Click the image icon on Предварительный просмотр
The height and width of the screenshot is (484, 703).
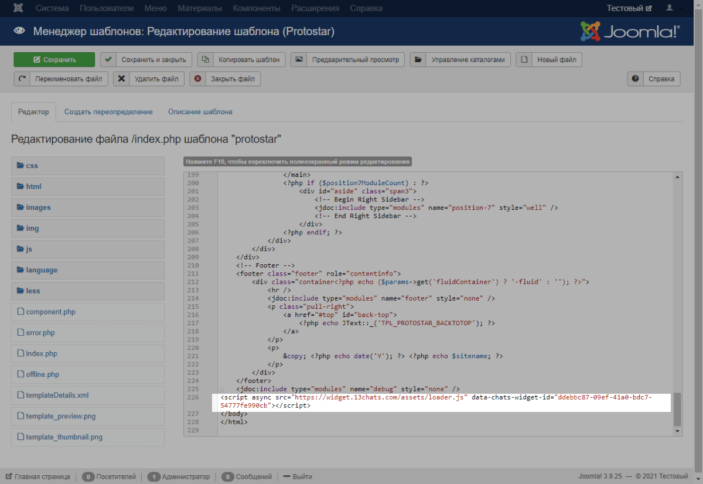299,60
